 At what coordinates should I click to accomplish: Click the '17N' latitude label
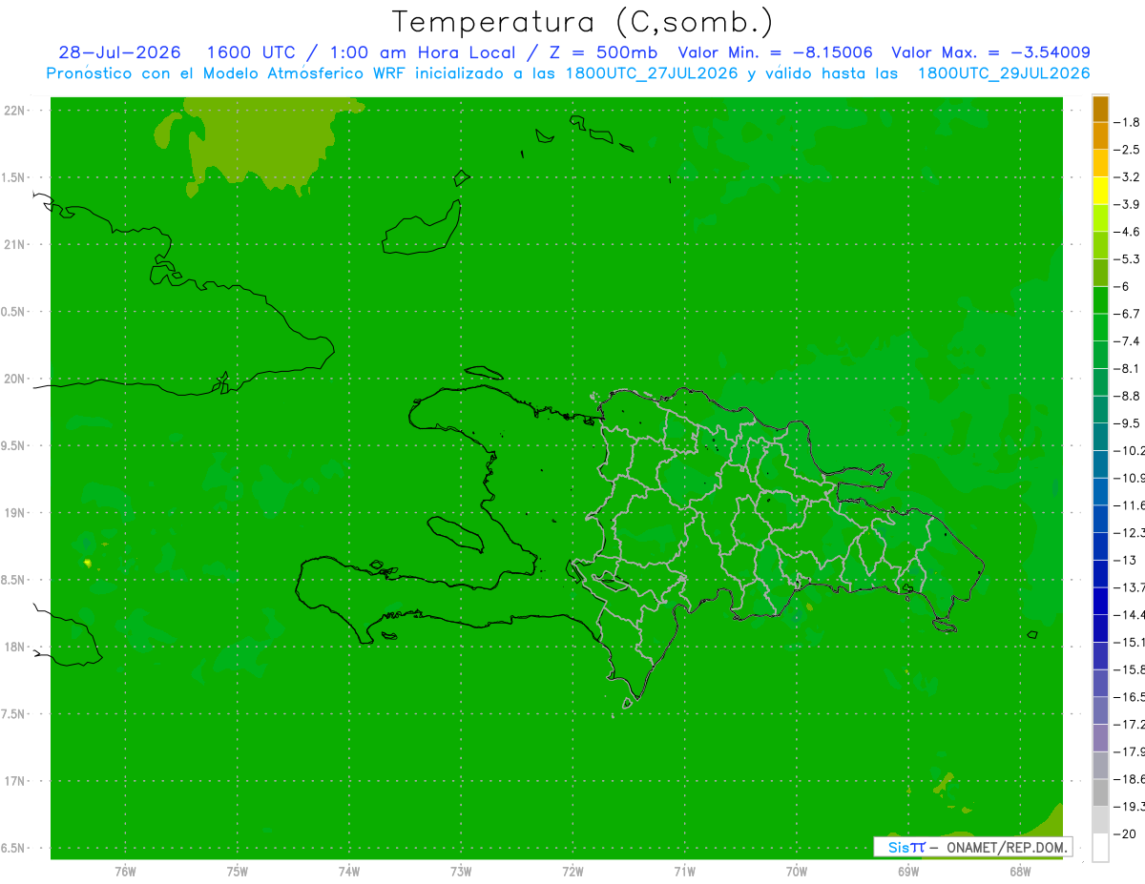click(x=15, y=781)
